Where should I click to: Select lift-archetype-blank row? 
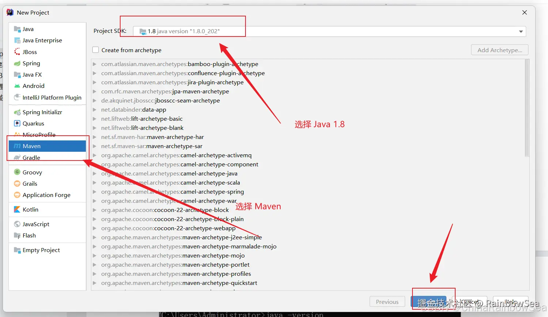click(x=309, y=128)
